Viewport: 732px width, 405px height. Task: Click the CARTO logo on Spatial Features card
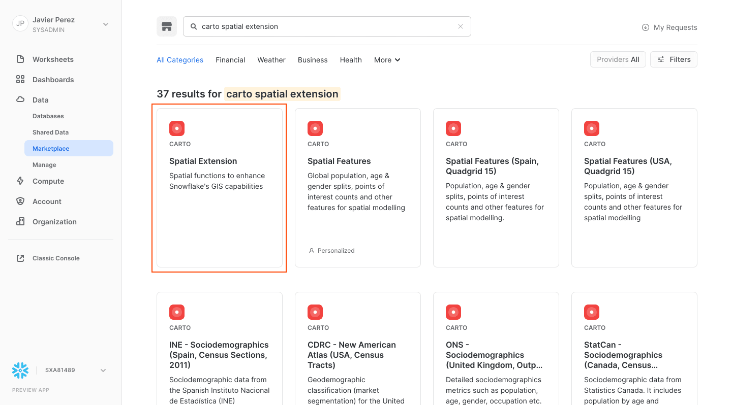point(315,128)
